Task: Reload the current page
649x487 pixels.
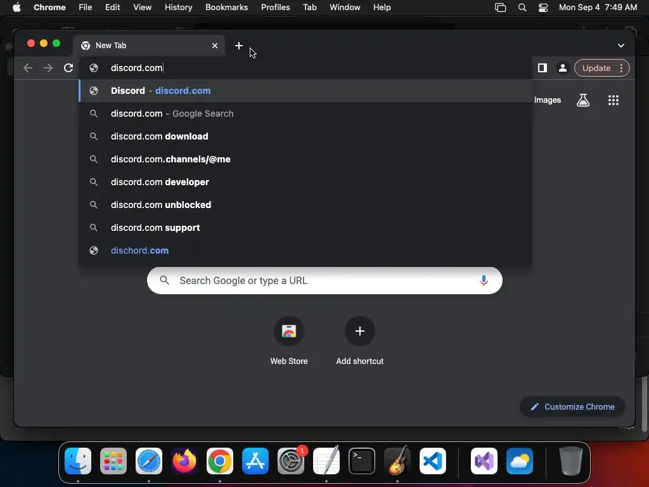Action: [x=68, y=68]
